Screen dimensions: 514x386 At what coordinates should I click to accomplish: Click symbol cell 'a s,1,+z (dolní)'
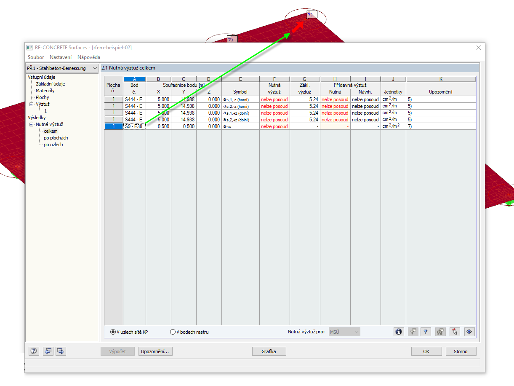tap(240, 113)
